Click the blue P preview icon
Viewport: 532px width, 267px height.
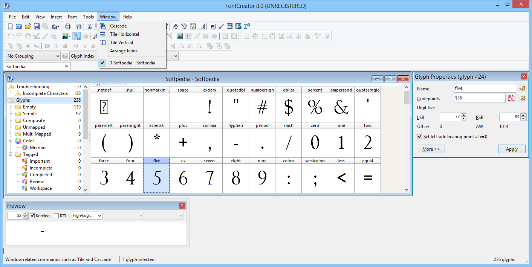point(212,26)
